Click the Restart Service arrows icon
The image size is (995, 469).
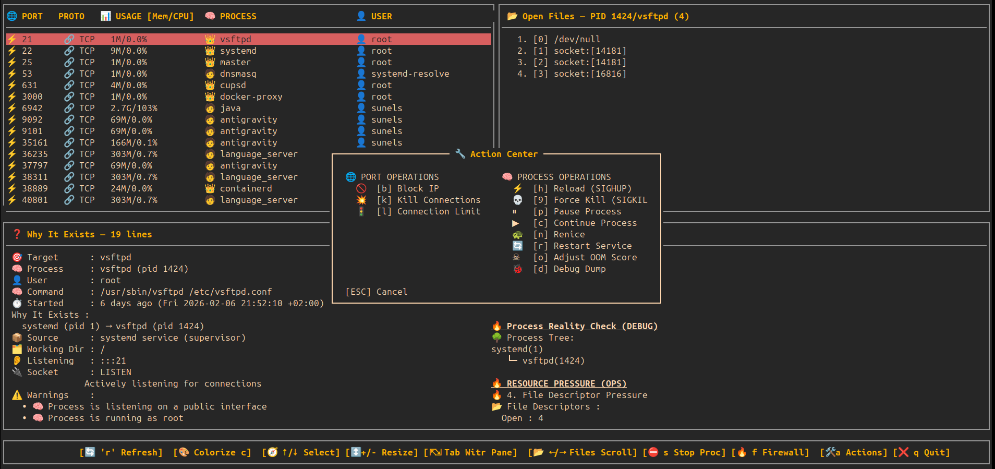pos(517,246)
